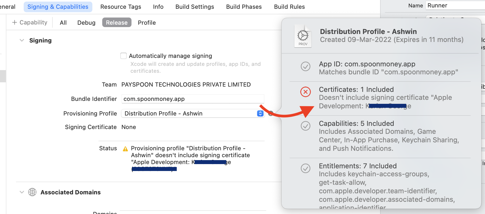Click the Entitlements checkmark icon
The width and height of the screenshot is (485, 214).
pyautogui.click(x=305, y=168)
